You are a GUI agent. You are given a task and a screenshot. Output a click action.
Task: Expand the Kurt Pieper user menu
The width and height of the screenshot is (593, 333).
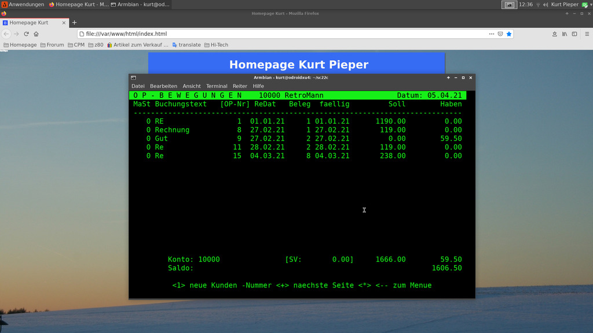(565, 5)
